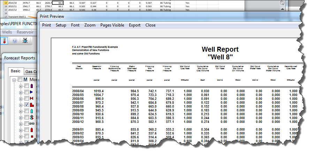Viewport: 312px width, 154px height.
Task: Click the blue help question mark icon
Action: [15, 41]
